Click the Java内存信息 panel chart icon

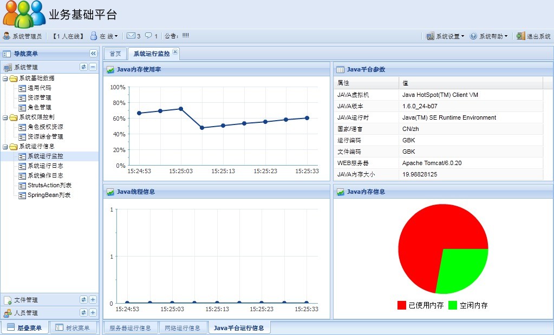[x=340, y=192]
